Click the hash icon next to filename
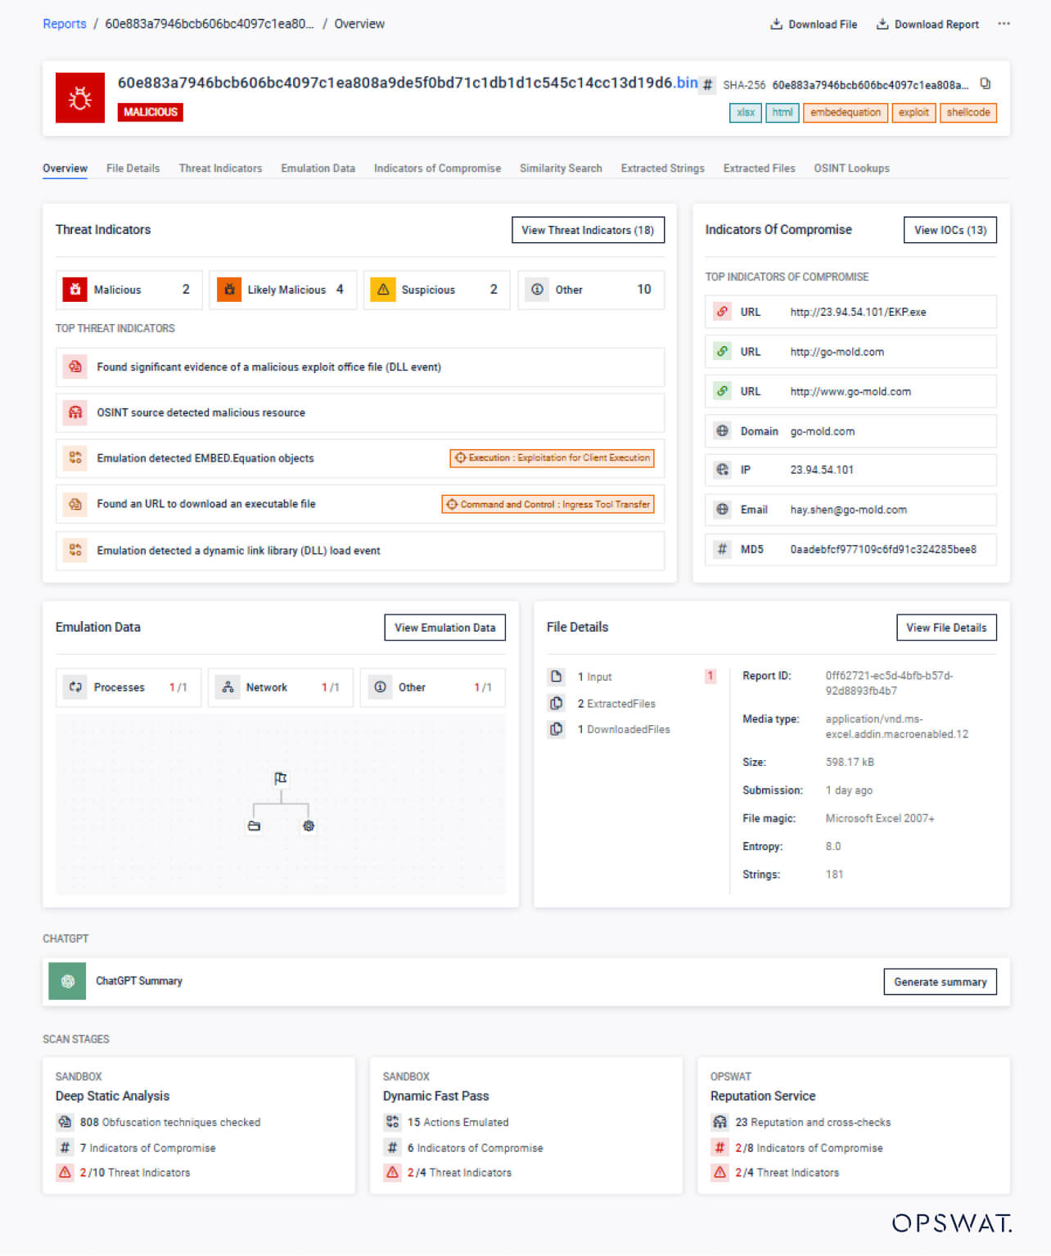 708,84
